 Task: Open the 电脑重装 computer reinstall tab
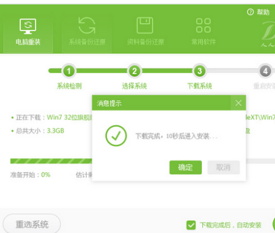click(28, 32)
